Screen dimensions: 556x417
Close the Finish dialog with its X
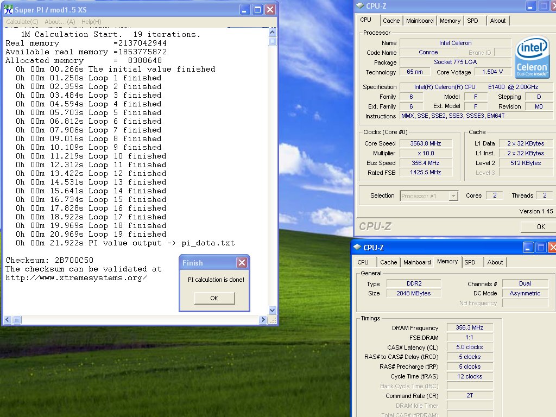pos(242,263)
